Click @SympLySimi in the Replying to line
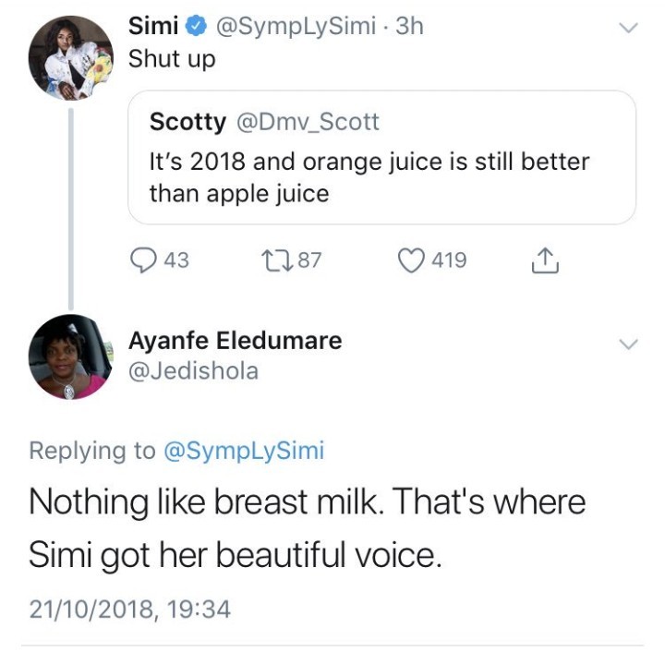 [x=244, y=451]
